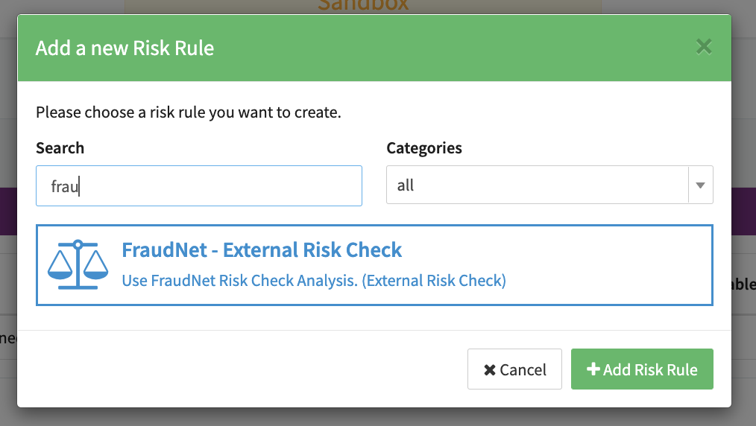The width and height of the screenshot is (756, 426).
Task: Click the X icon inside the Cancel button
Action: (x=490, y=370)
